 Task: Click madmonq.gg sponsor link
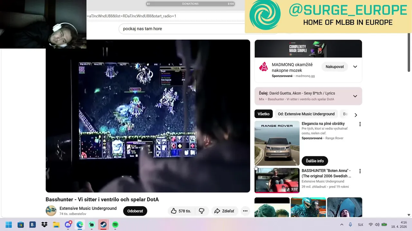305,76
